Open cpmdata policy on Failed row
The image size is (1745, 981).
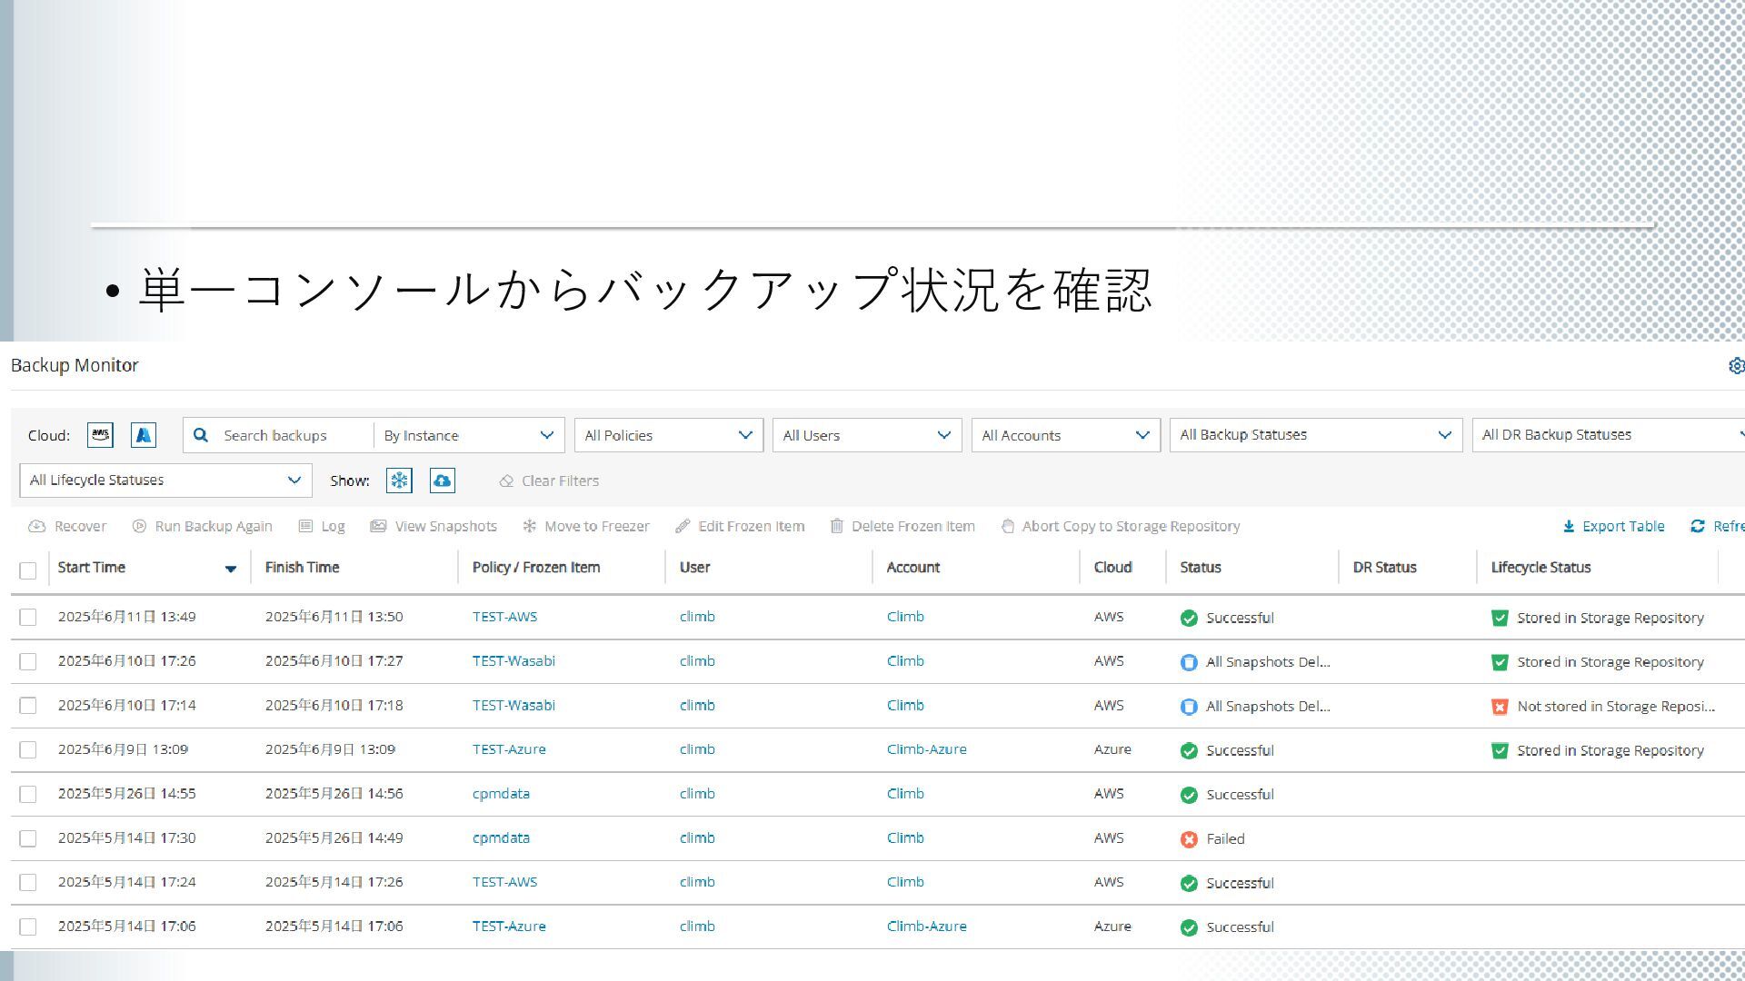(x=501, y=838)
